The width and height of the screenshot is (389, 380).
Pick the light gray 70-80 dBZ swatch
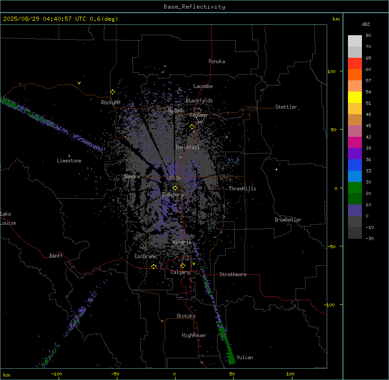[355, 41]
